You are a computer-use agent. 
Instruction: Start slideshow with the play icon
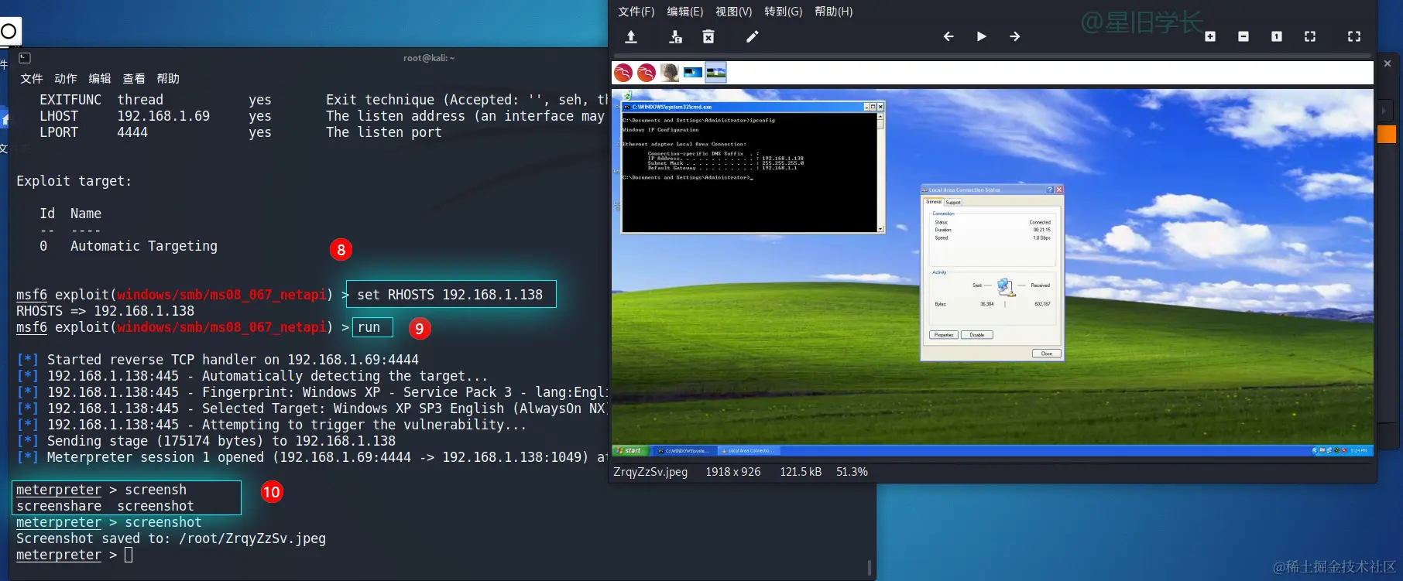click(x=981, y=36)
